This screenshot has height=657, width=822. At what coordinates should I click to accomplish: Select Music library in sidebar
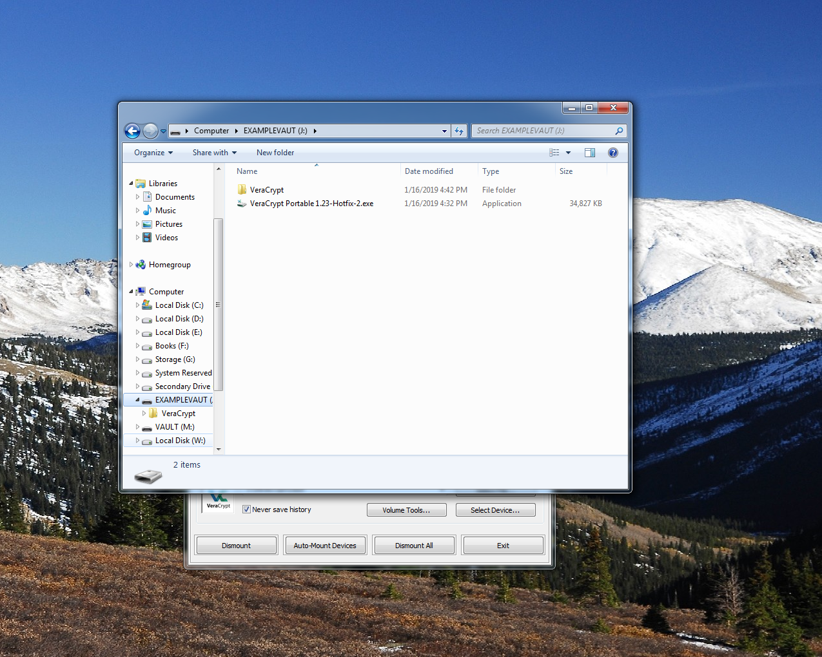(166, 211)
